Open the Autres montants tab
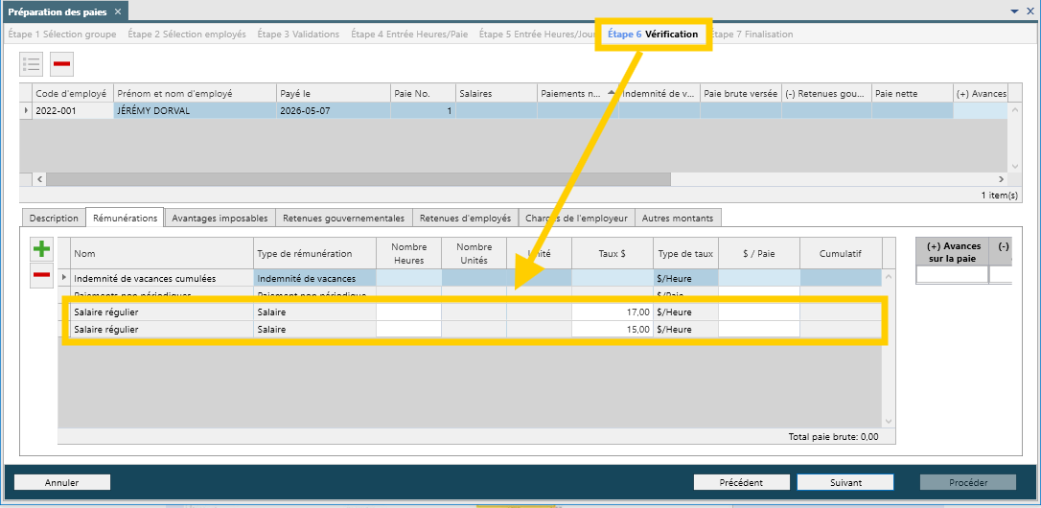1041x508 pixels. (678, 218)
